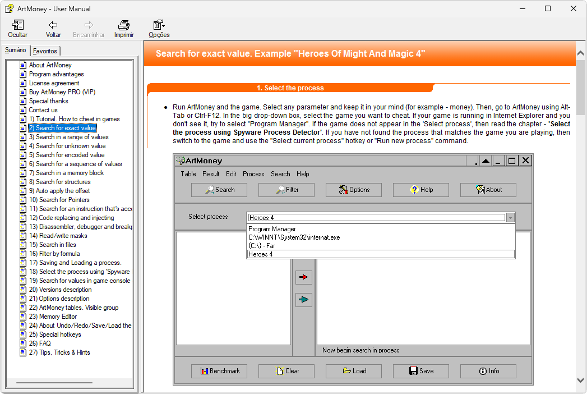Open Tutorial How to cheat in games

(x=75, y=119)
